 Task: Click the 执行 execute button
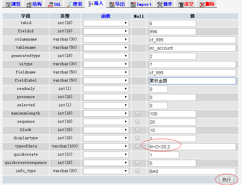tap(227, 180)
